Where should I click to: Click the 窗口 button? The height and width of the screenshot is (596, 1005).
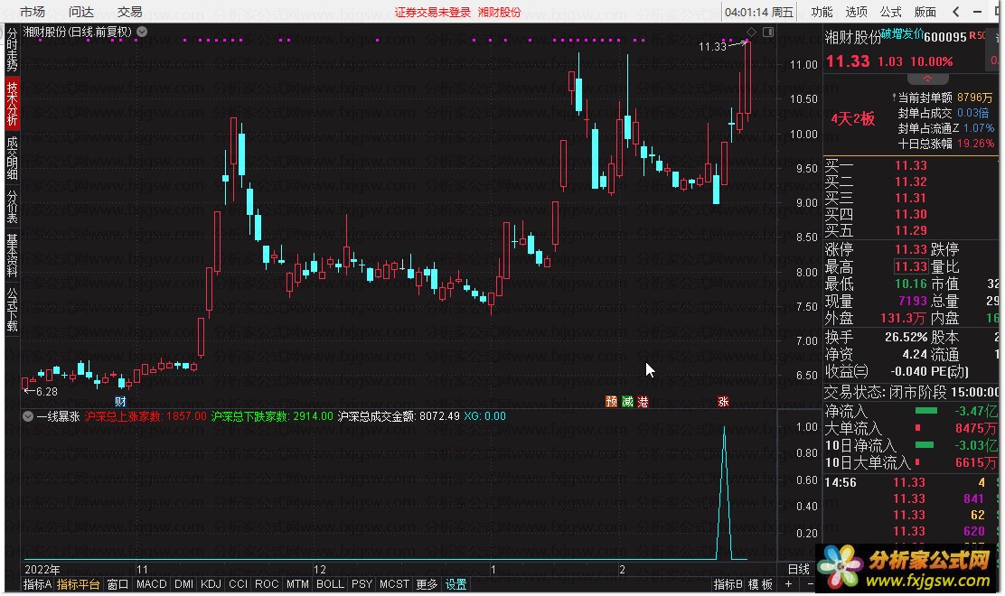coord(117,584)
